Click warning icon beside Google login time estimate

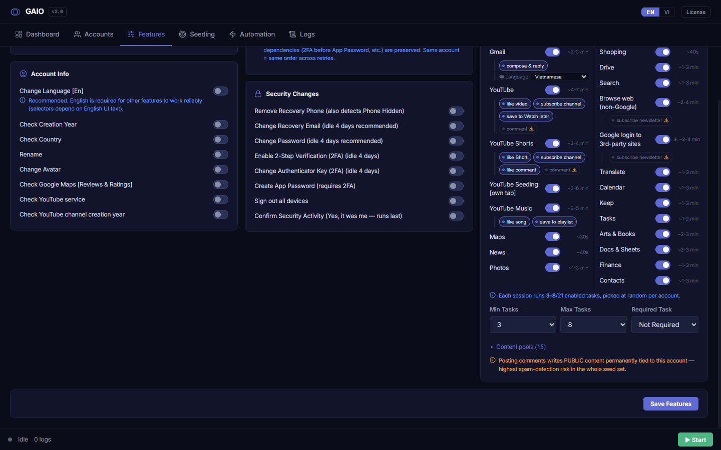[x=675, y=139]
